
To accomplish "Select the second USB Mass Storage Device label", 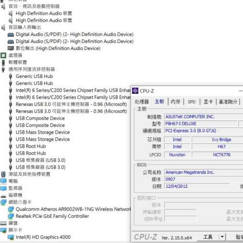I will tap(43, 139).
